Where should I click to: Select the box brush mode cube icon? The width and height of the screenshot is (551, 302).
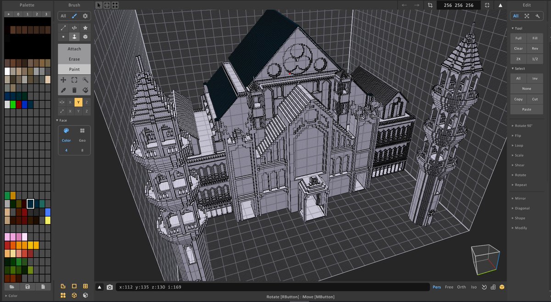pos(85,37)
